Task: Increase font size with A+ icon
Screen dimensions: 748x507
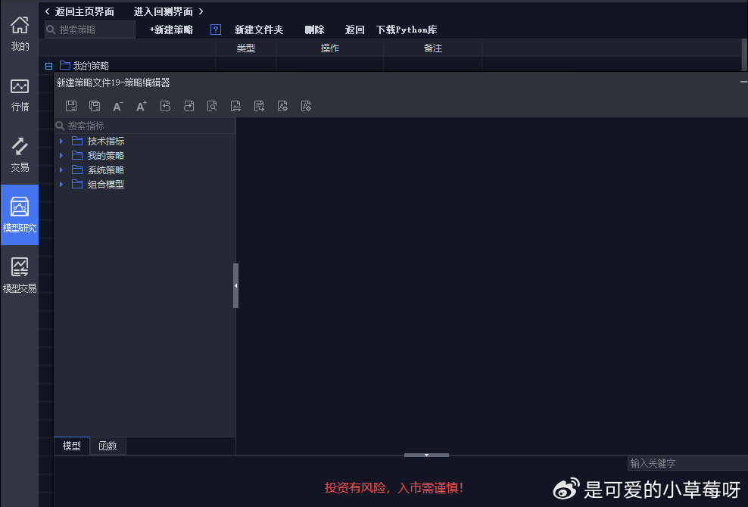Action: (142, 106)
